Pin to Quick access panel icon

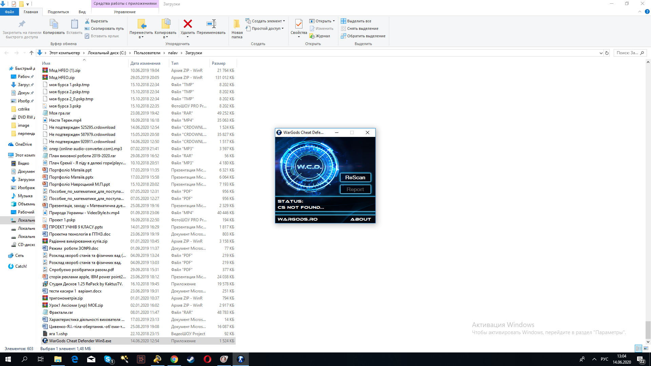[22, 24]
